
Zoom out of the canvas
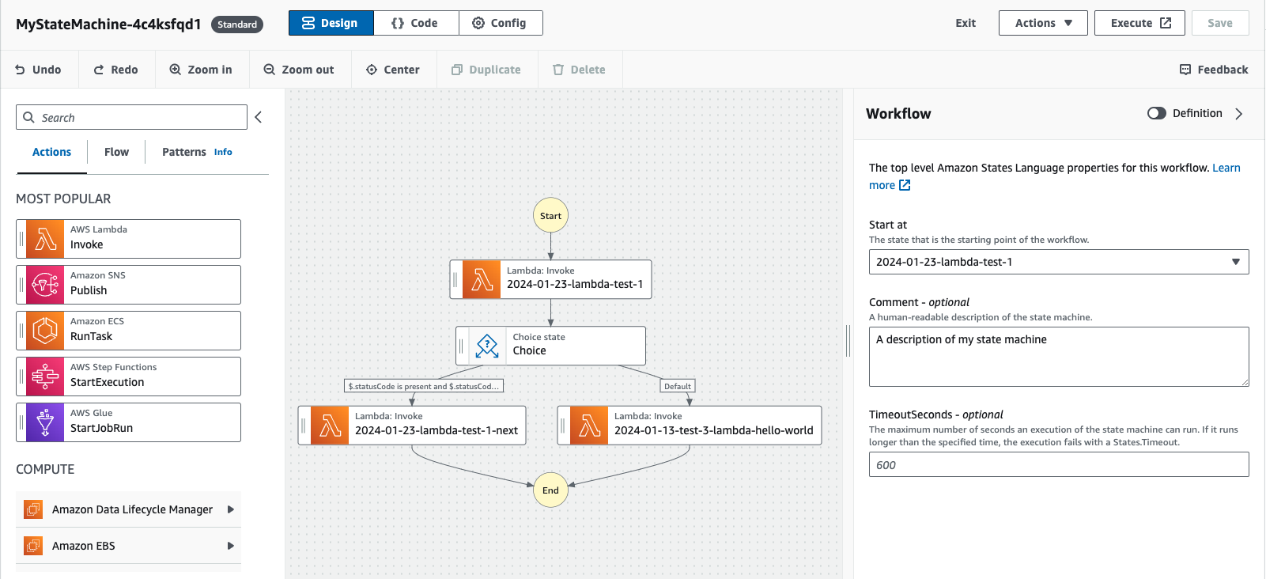[x=299, y=70]
